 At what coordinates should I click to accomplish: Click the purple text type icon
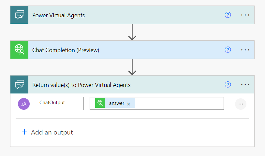pyautogui.click(x=24, y=104)
